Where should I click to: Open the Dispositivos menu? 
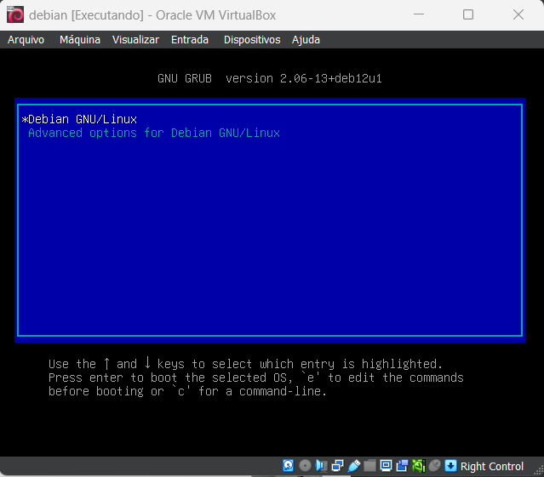[252, 40]
